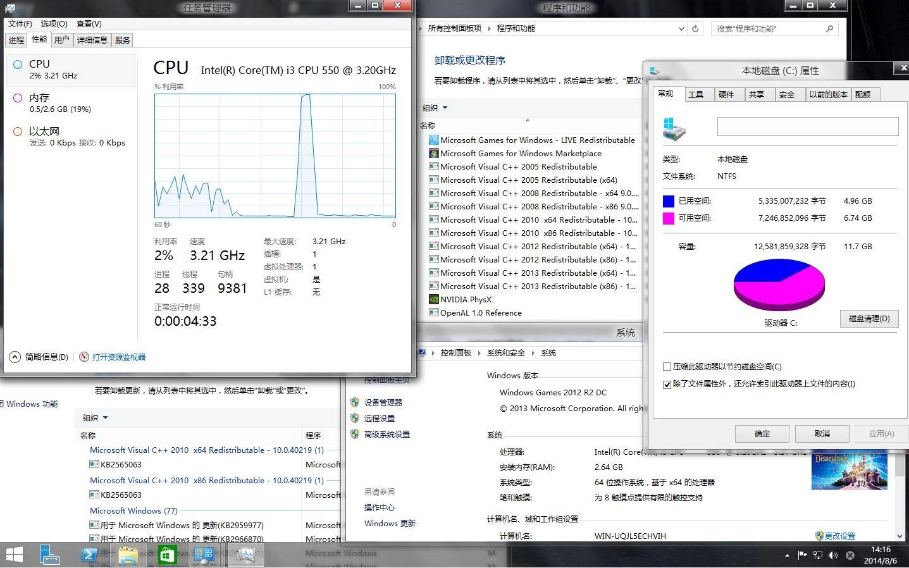Click Games for Windows Marketplace icon

pos(433,153)
